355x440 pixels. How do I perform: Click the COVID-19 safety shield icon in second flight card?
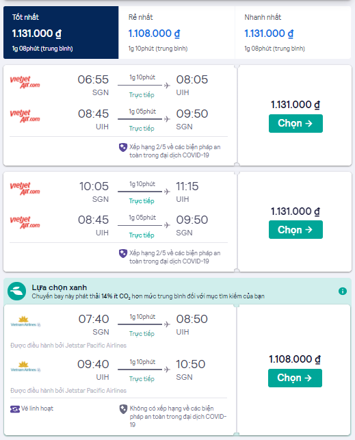pyautogui.click(x=123, y=253)
